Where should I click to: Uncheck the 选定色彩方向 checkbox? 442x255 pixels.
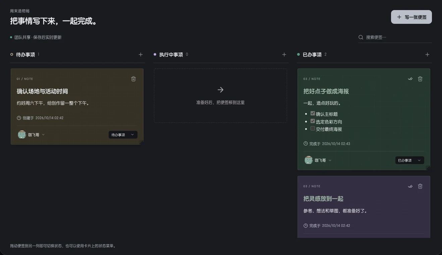pyautogui.click(x=313, y=121)
